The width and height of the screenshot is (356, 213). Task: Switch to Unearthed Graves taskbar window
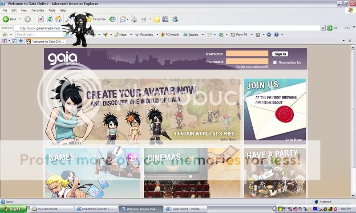click(97, 209)
